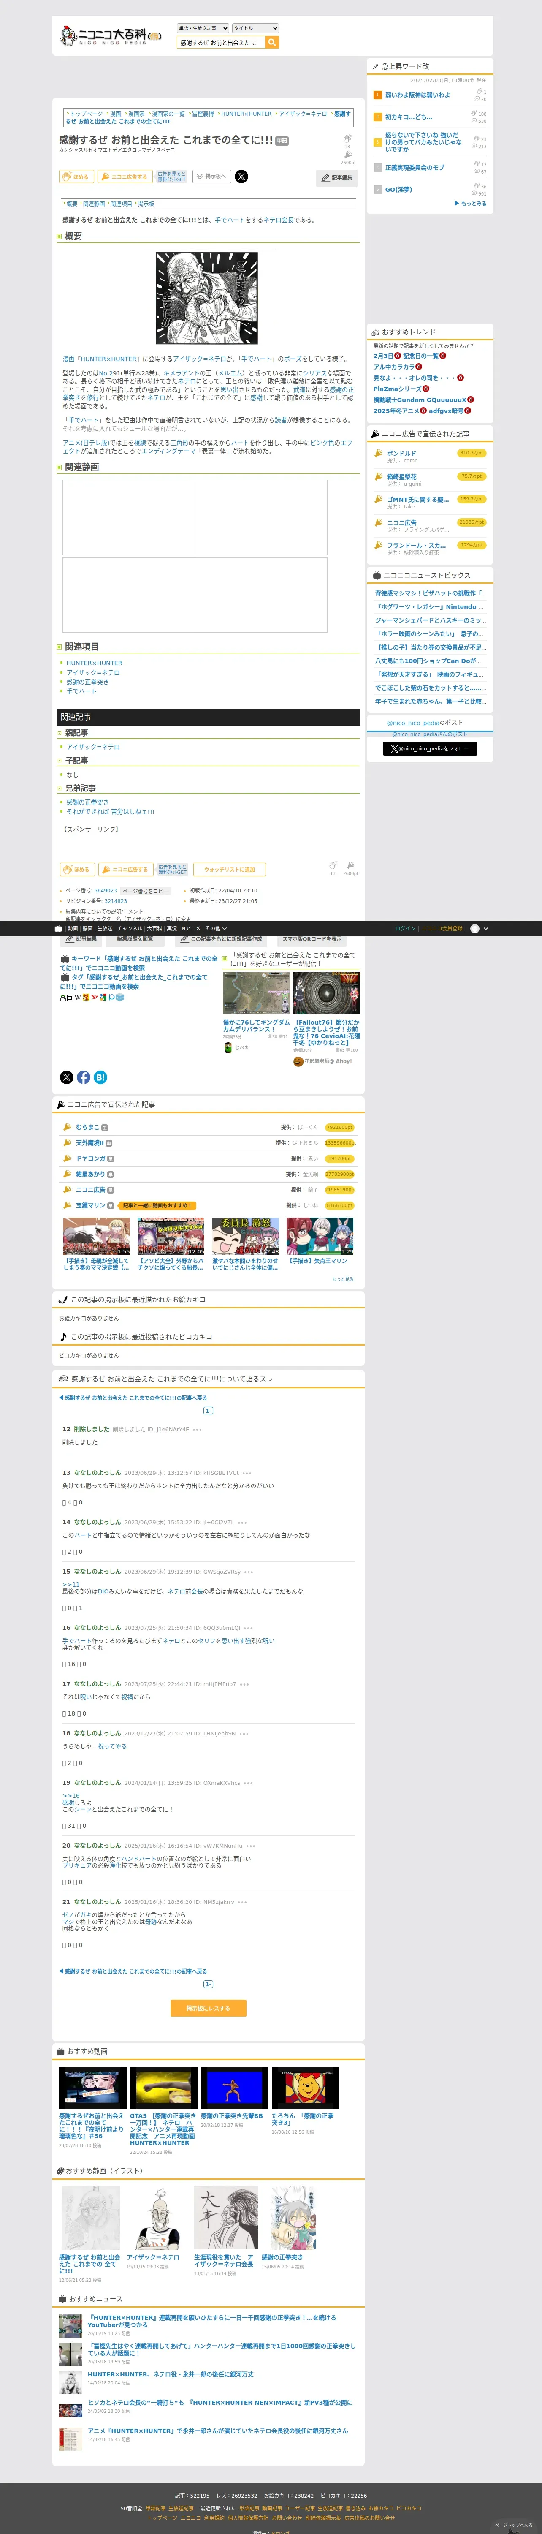
Task: Click the スマホ版QRコードを表示 button
Action: [x=312, y=938]
